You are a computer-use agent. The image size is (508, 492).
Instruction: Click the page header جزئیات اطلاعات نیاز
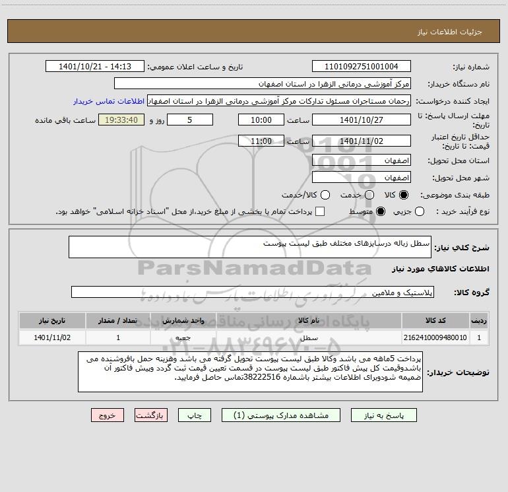450,32
